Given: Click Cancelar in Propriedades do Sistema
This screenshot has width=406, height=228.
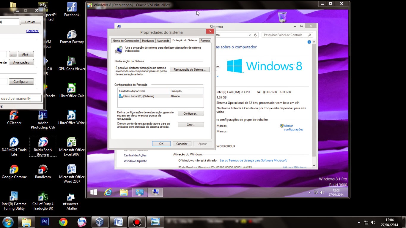Looking at the screenshot, I should pos(182,144).
